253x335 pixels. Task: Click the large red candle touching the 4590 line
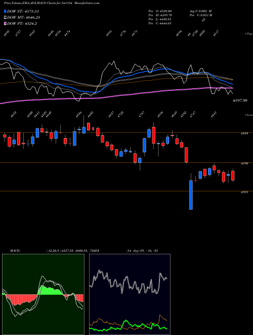(186, 155)
